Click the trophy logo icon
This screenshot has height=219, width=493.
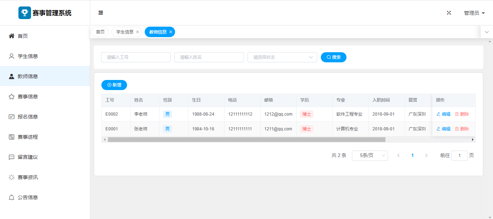coord(25,13)
